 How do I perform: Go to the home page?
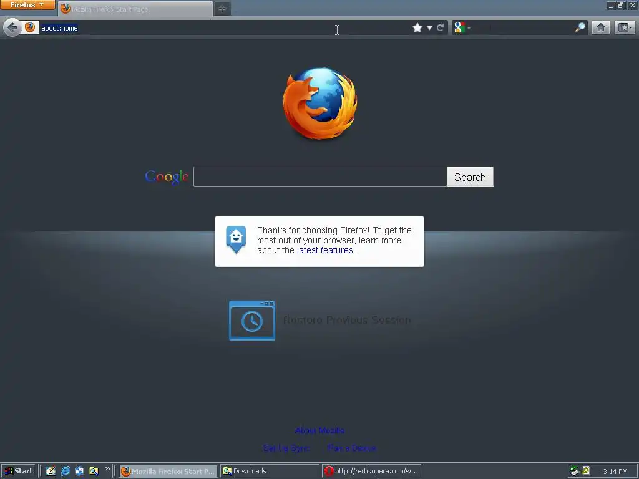pos(601,27)
